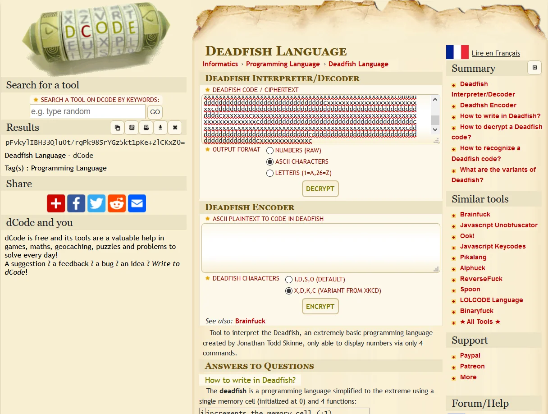Focus the tool search field
This screenshot has height=414, width=548.
[x=87, y=111]
